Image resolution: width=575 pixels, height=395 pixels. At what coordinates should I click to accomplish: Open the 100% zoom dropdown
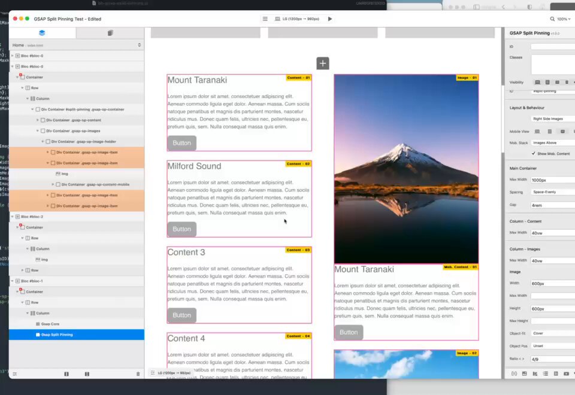[x=564, y=19]
